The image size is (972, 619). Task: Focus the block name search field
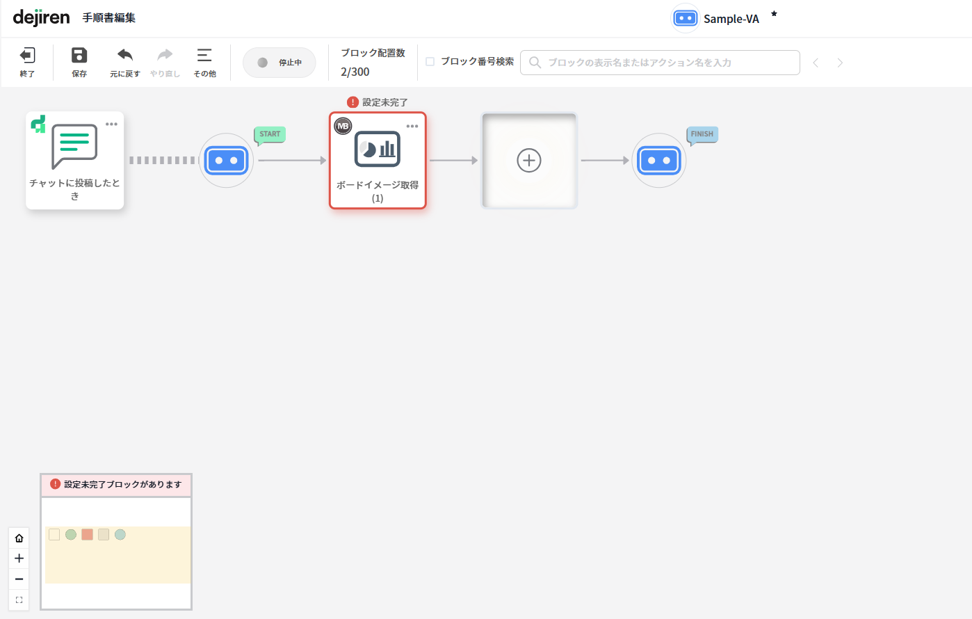point(660,63)
